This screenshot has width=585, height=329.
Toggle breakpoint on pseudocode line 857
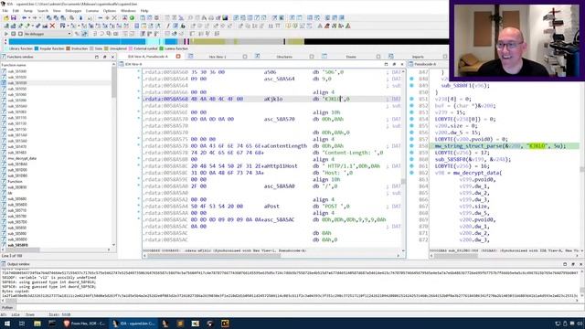[412, 139]
